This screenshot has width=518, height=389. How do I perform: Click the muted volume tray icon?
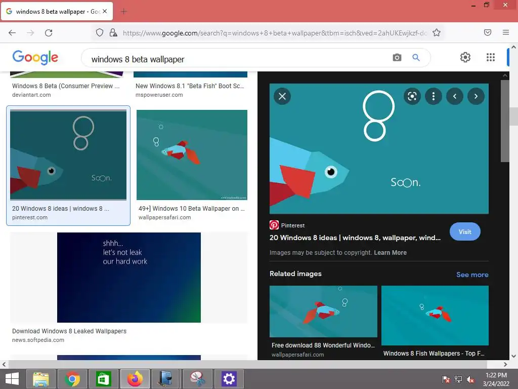point(470,379)
